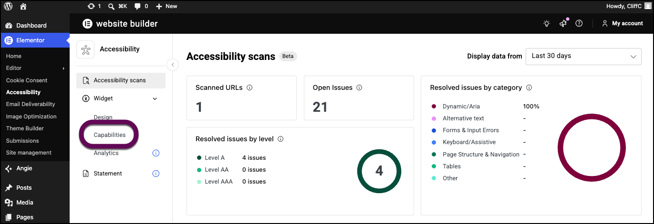Viewport: 654px width, 224px height.
Task: Click the Posts pin icon
Action: [9, 188]
